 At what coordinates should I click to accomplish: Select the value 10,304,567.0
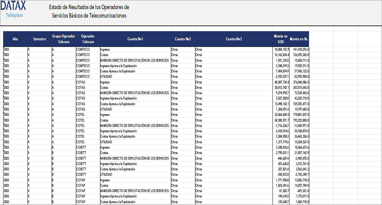(299, 142)
